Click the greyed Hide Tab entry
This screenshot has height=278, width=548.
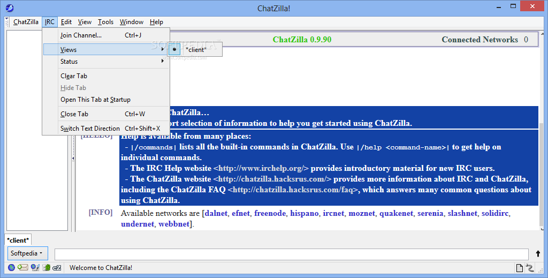tap(106, 88)
